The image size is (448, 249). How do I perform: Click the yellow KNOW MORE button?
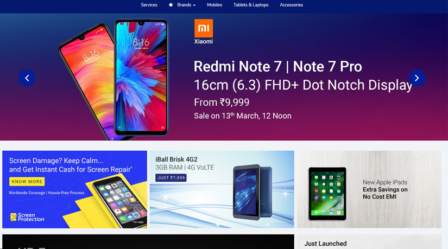pos(27,182)
